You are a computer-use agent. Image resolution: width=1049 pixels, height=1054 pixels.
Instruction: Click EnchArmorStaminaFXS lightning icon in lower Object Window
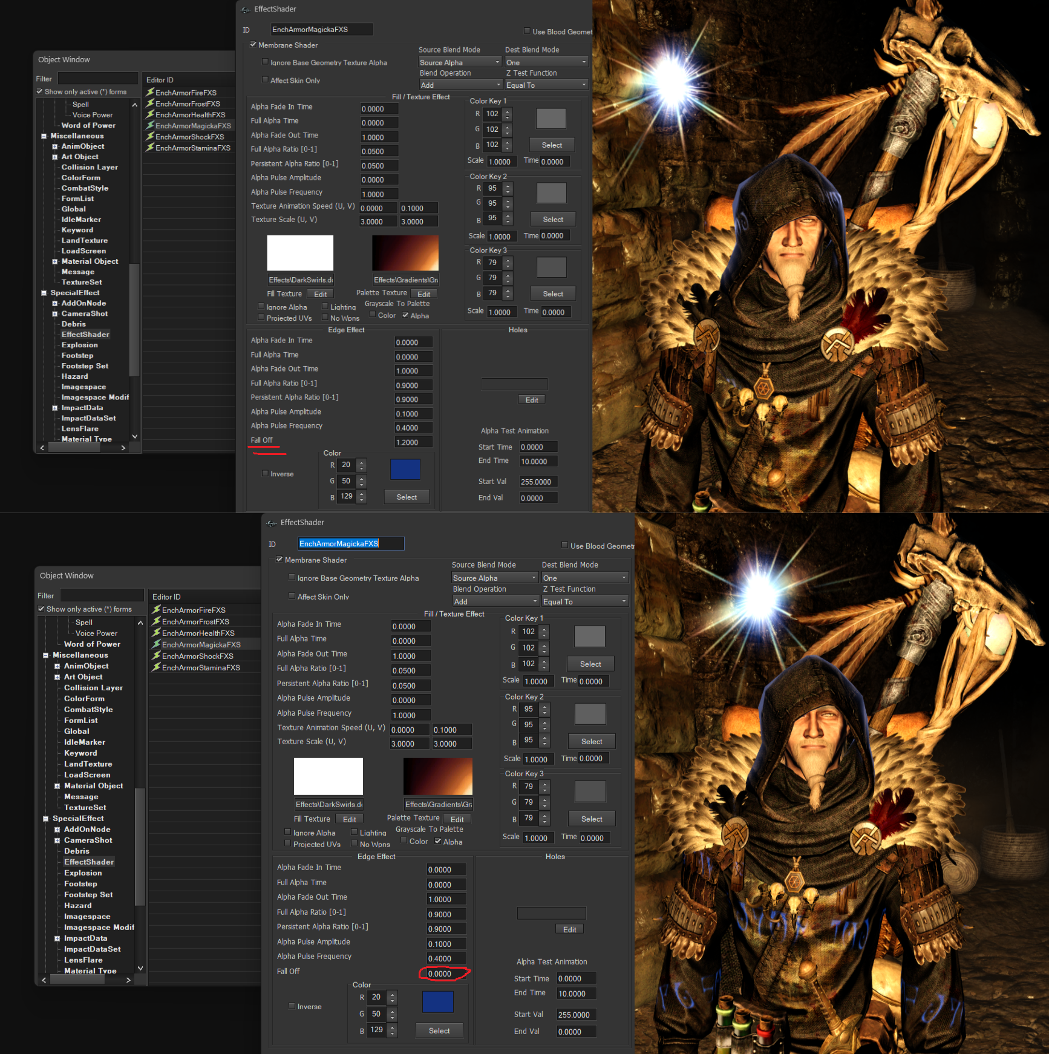[156, 667]
